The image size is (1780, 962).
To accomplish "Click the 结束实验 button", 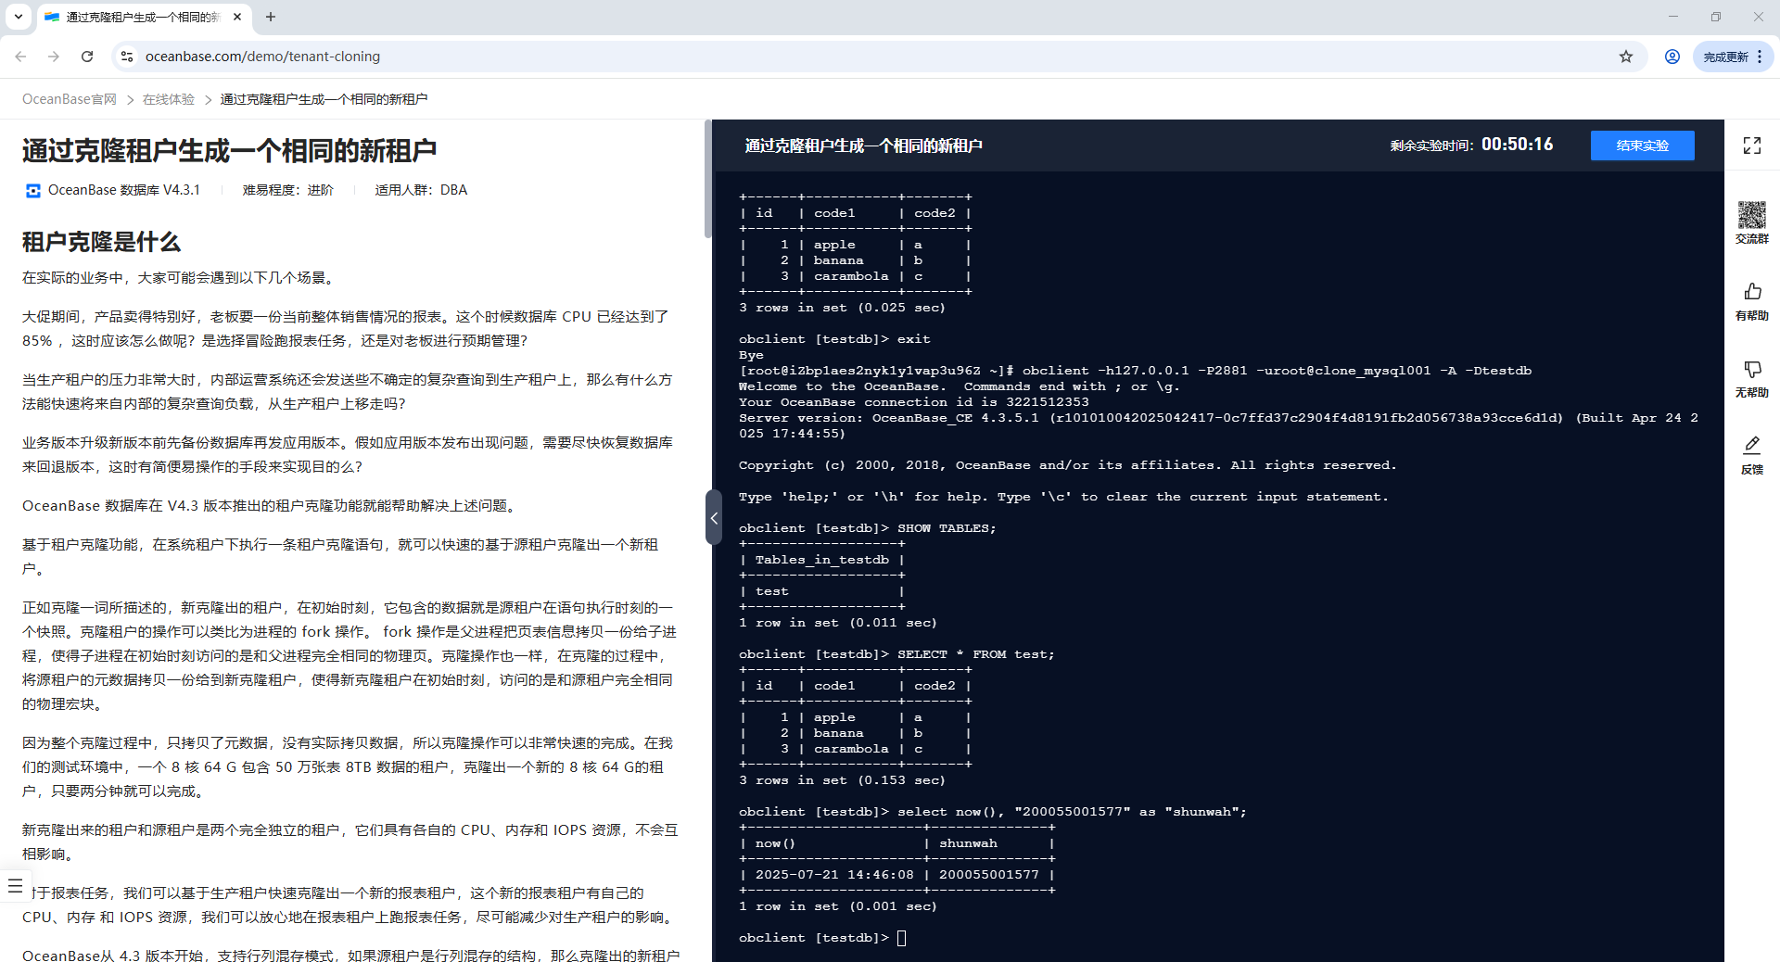I will (1641, 146).
